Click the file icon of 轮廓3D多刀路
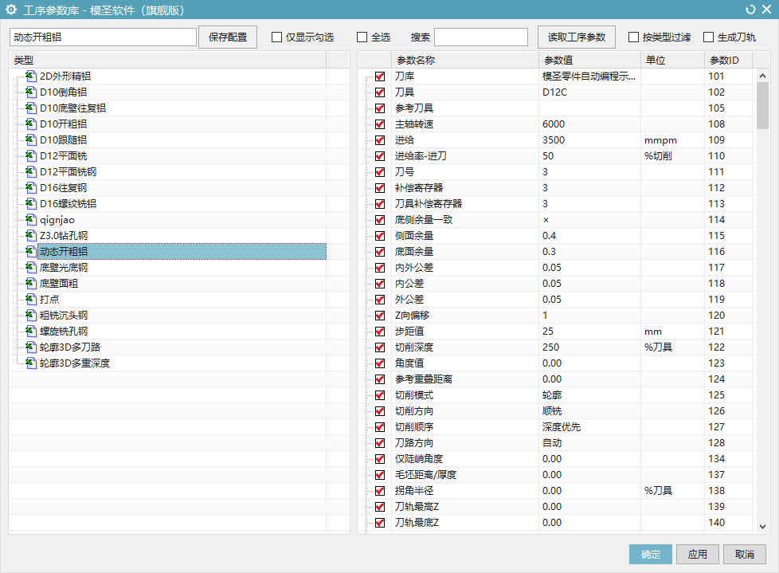The height and width of the screenshot is (573, 779). 31,347
